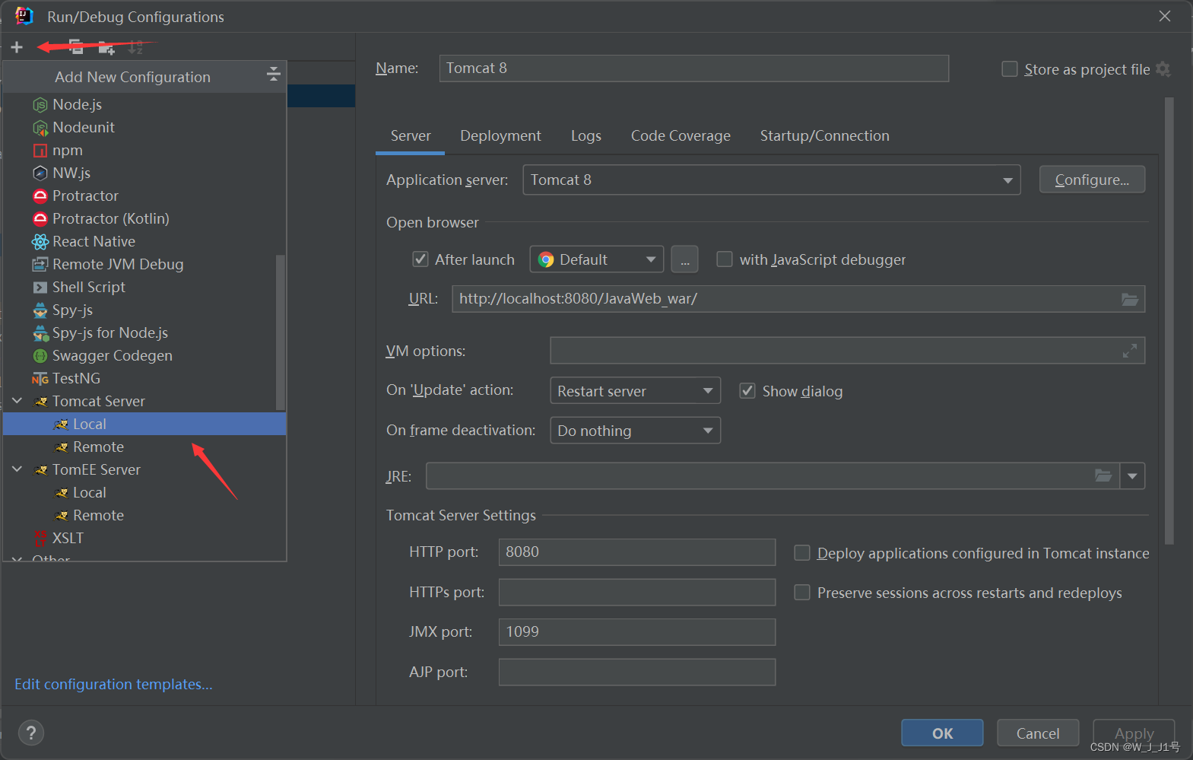Select Local under TomEE Server
The height and width of the screenshot is (760, 1193).
144,492
